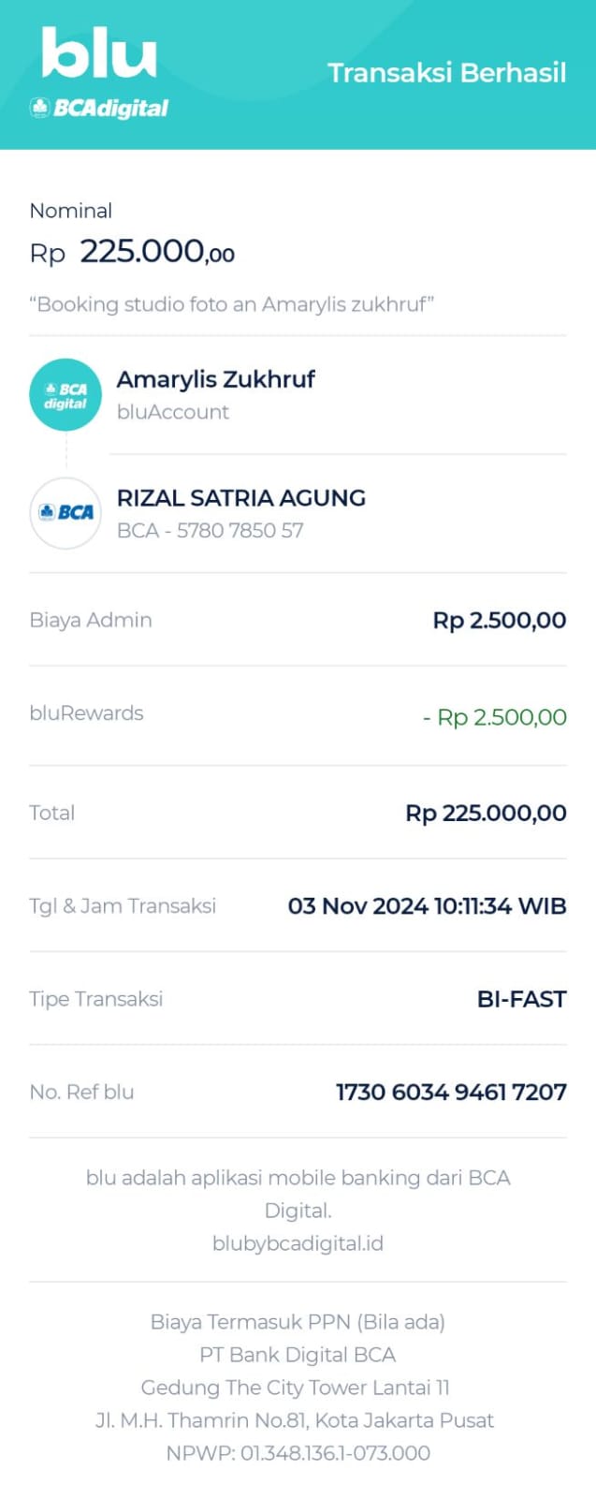Click the Biaya Admin amount Rp 2.500,00

(x=499, y=620)
